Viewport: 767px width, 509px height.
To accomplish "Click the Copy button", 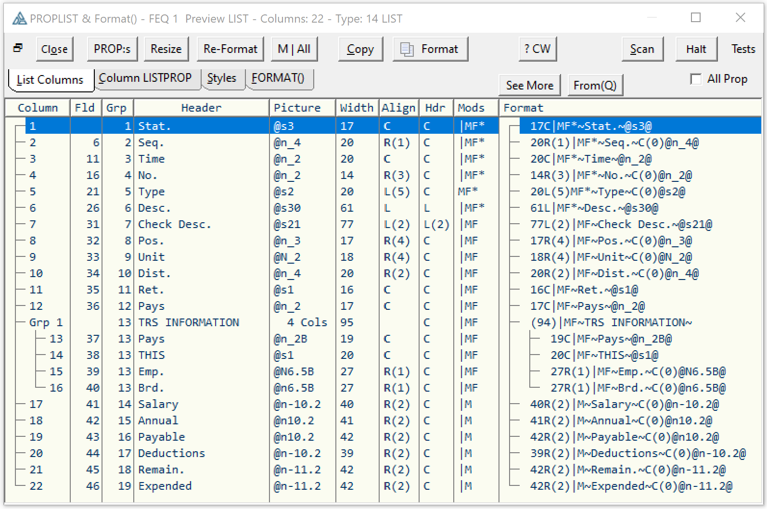I will [x=360, y=49].
